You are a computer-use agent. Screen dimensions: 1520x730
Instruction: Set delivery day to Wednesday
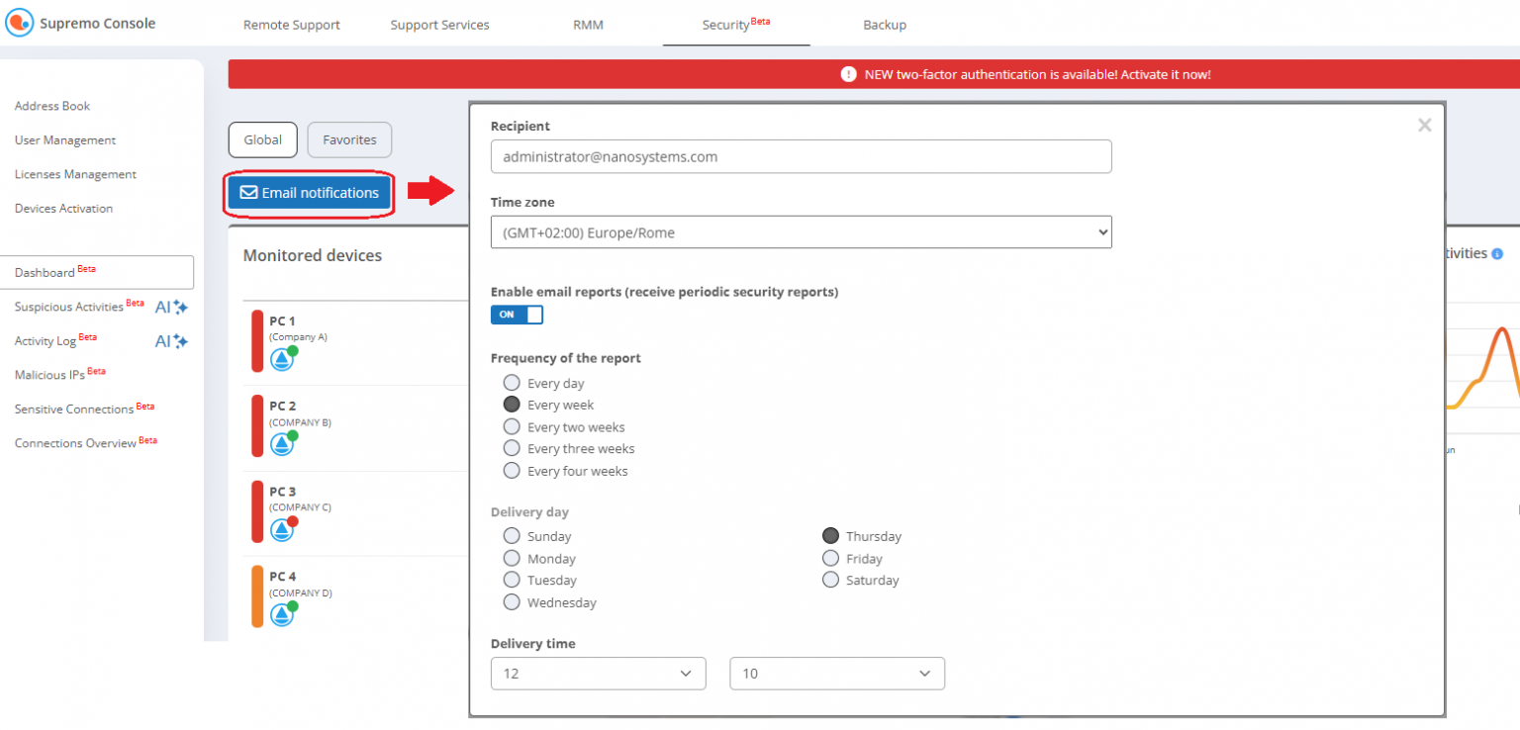(512, 601)
